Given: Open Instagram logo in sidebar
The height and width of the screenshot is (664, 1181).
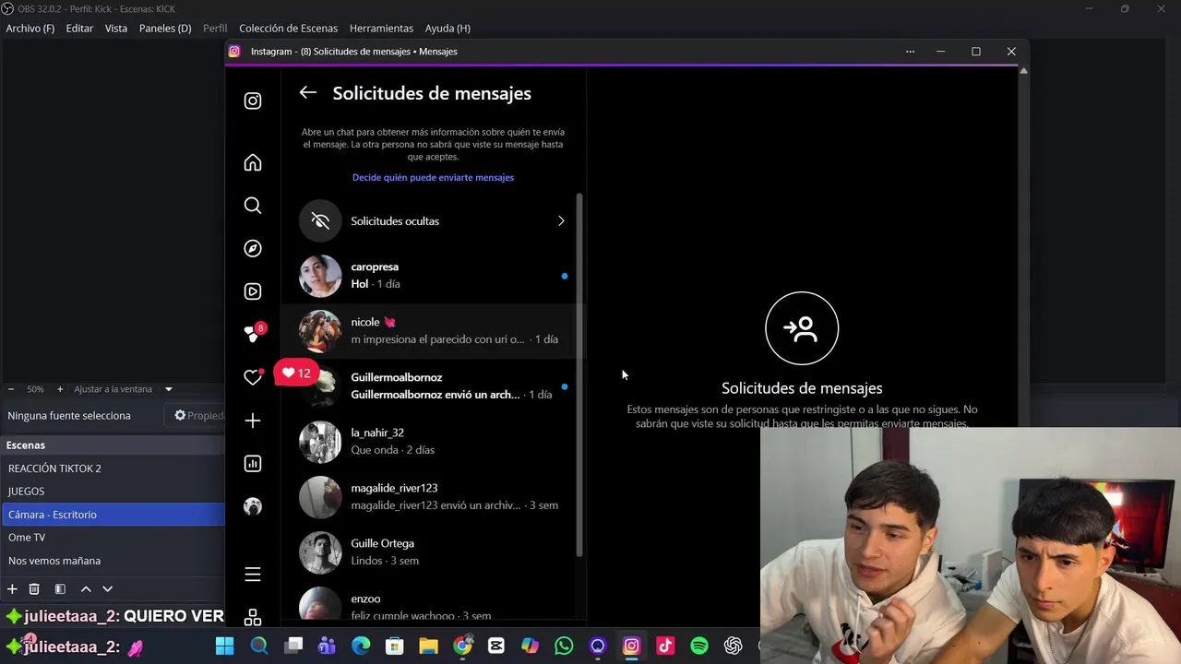Looking at the screenshot, I should 253,101.
